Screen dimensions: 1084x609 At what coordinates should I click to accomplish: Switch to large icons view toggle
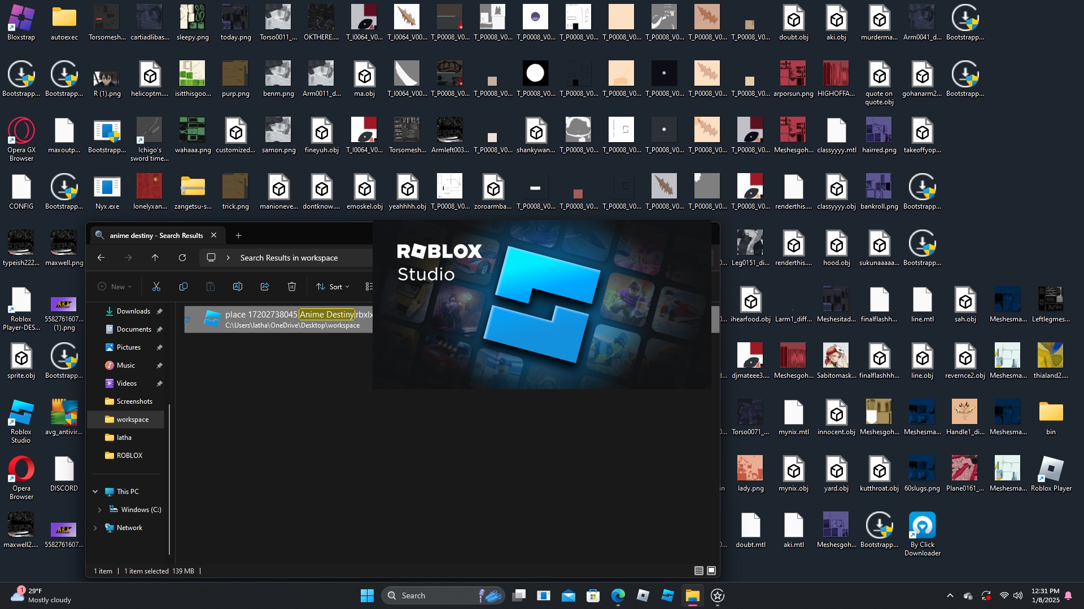click(x=711, y=571)
